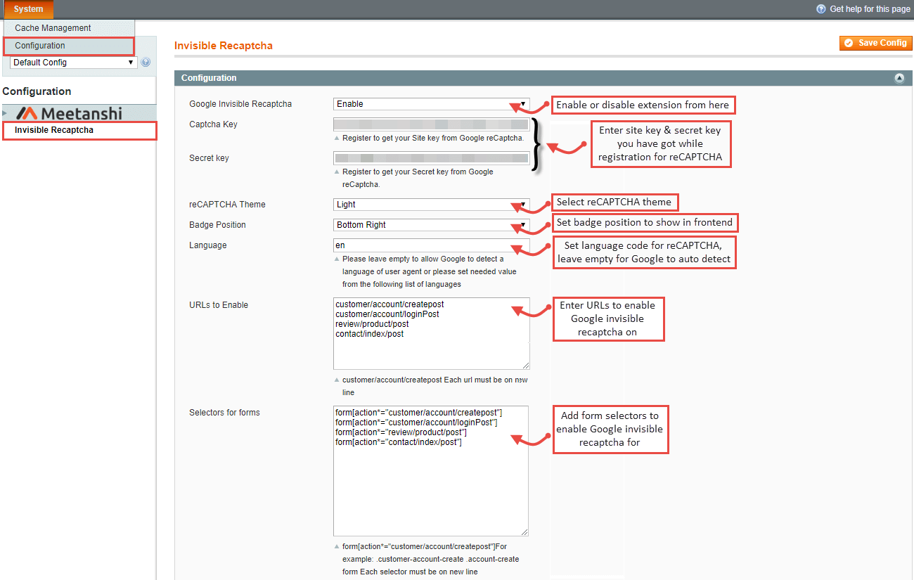
Task: Choose Configuration in the System menu
Action: 69,46
